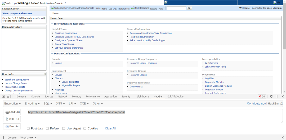
Task: Click the Start Recording icon
Action: (x=140, y=8)
